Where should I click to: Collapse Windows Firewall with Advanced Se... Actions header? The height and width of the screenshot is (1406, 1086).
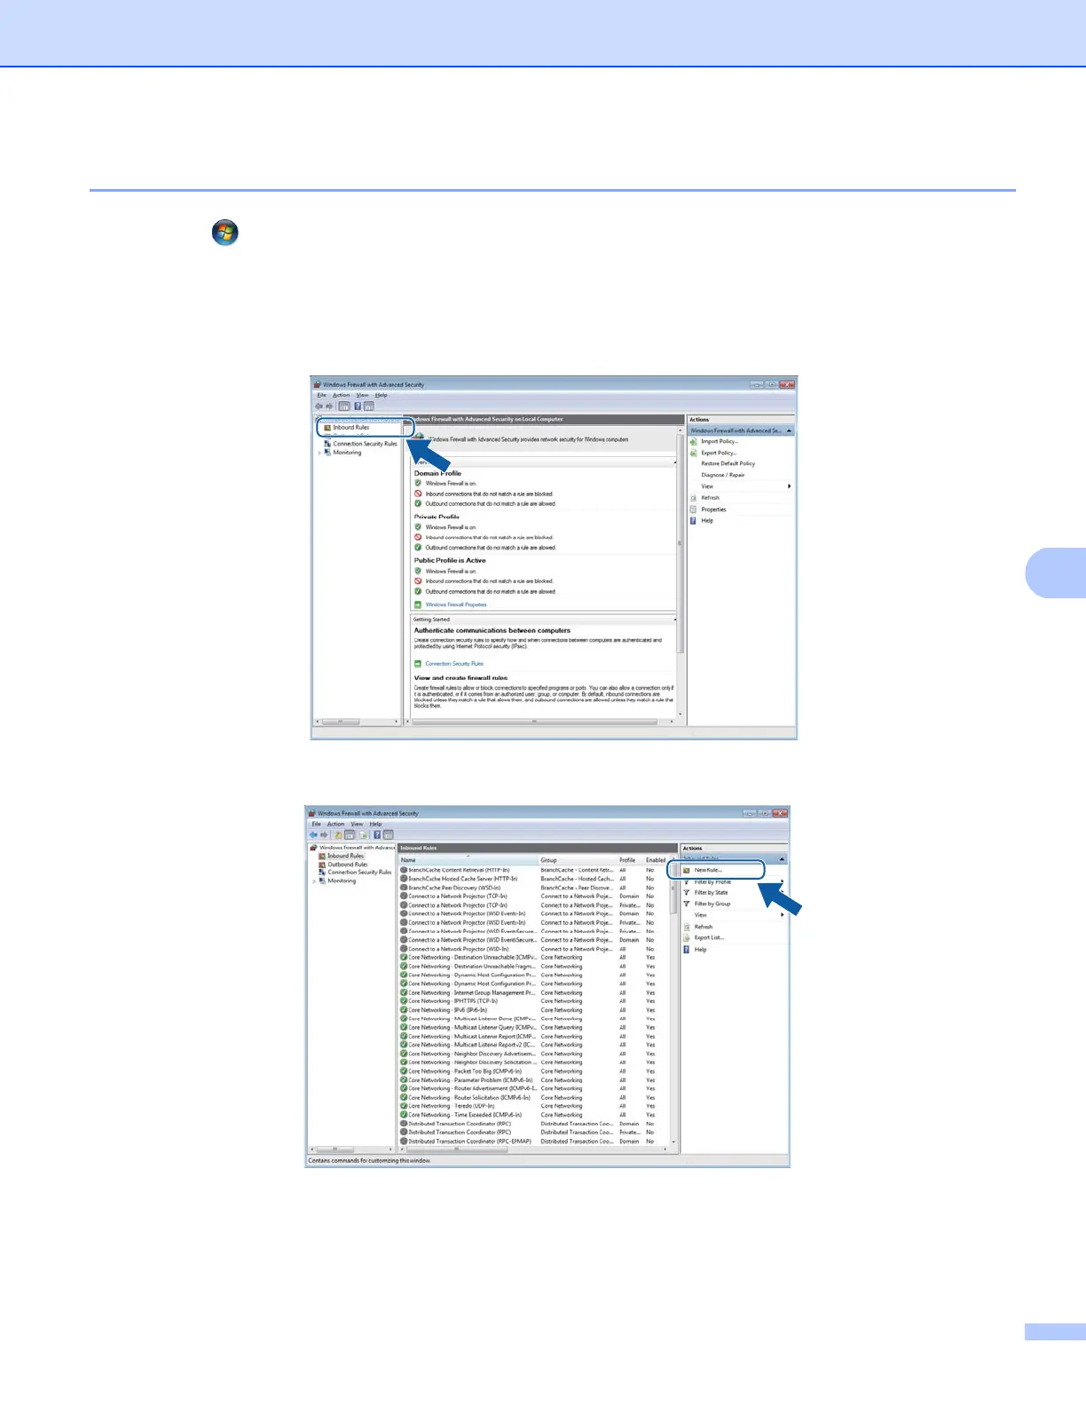pos(789,430)
